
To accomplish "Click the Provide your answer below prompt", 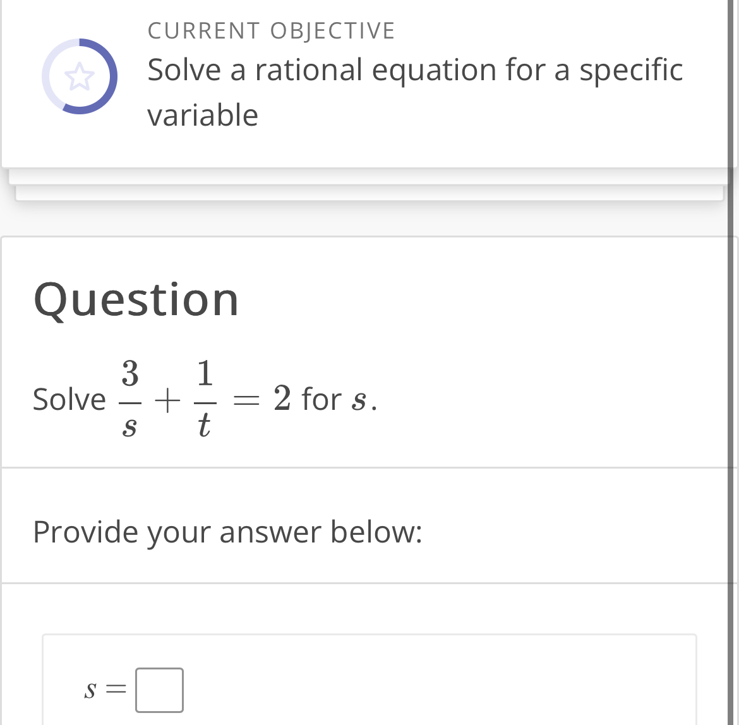I will (x=229, y=532).
